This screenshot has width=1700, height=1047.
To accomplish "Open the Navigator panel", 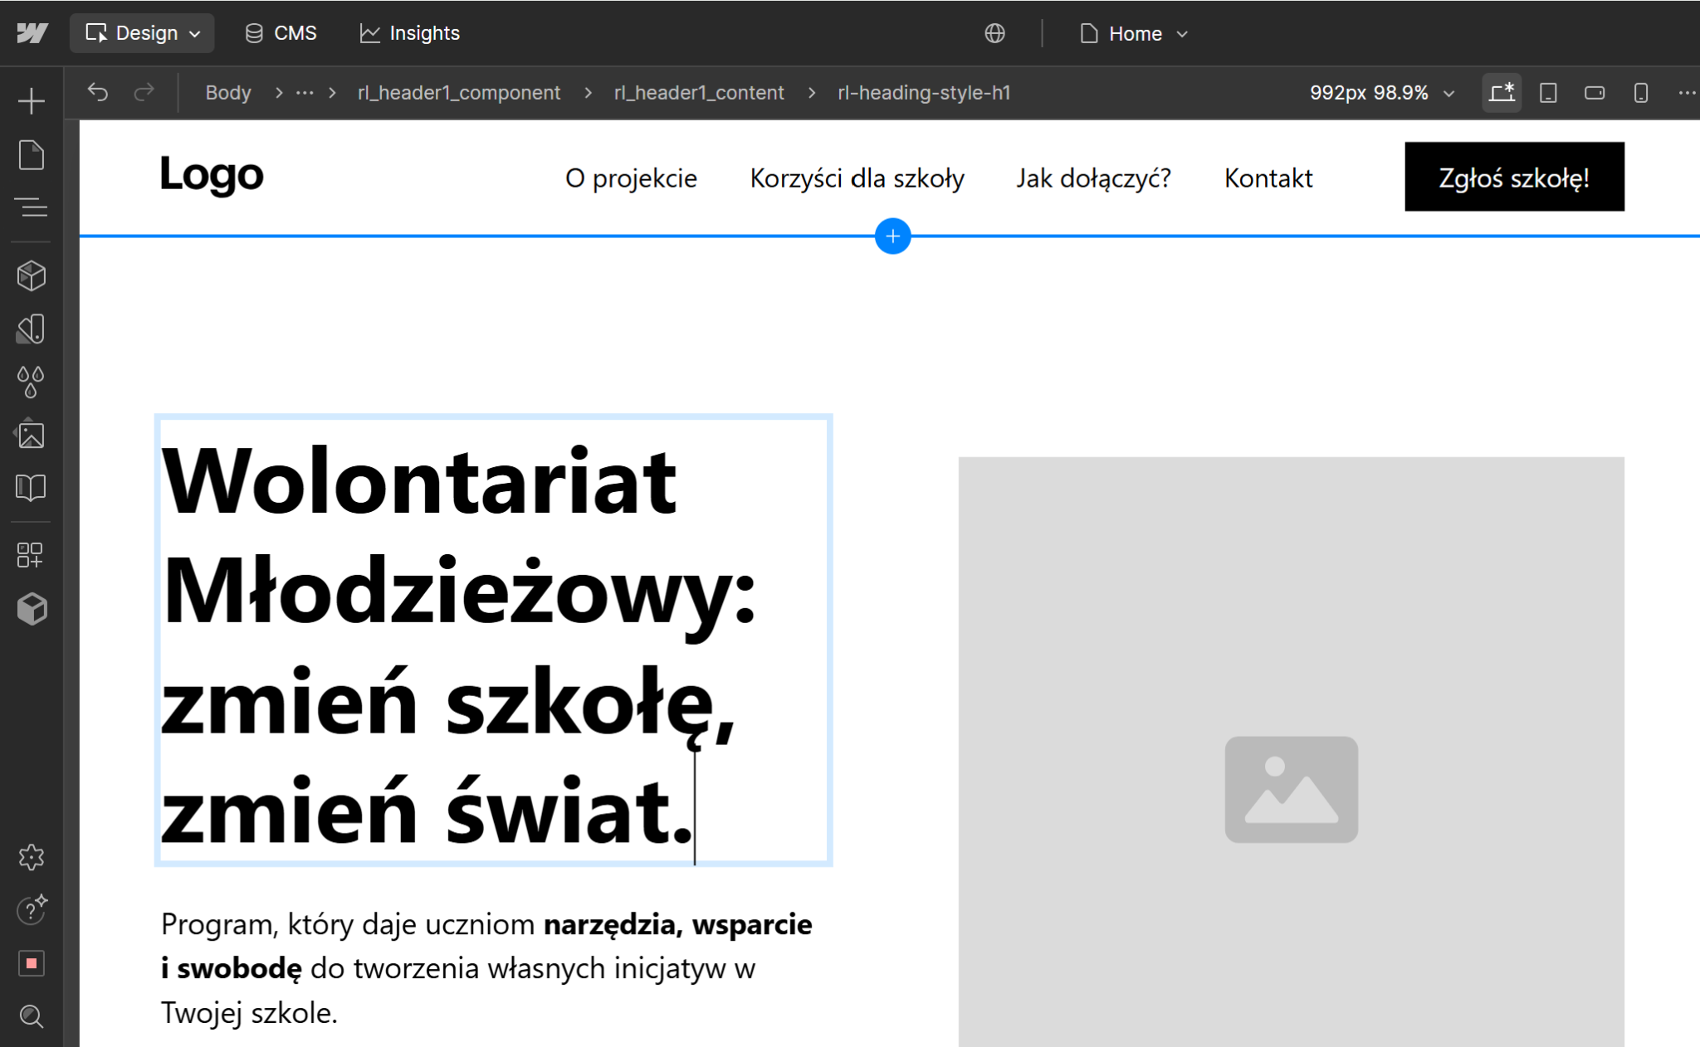I will [32, 207].
